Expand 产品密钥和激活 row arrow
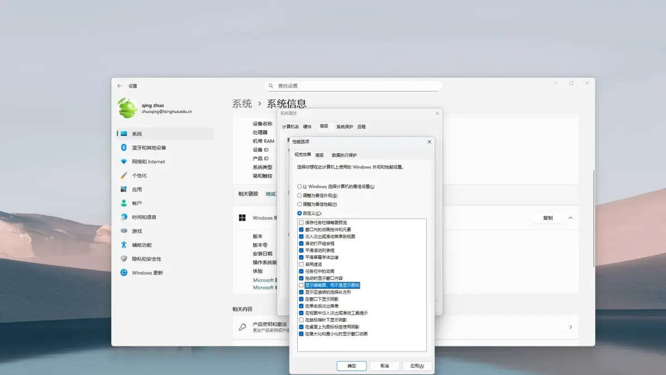Image resolution: width=666 pixels, height=375 pixels. (570, 327)
